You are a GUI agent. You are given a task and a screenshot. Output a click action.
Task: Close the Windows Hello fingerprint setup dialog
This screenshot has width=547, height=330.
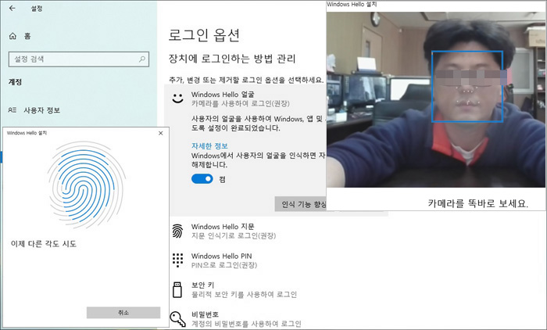[x=160, y=133]
